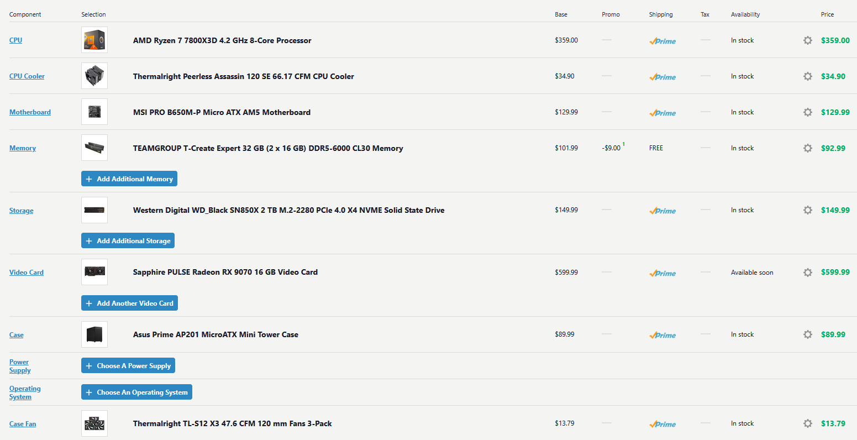Open the Video Card category link
Image resolution: width=857 pixels, height=440 pixels.
(x=27, y=273)
